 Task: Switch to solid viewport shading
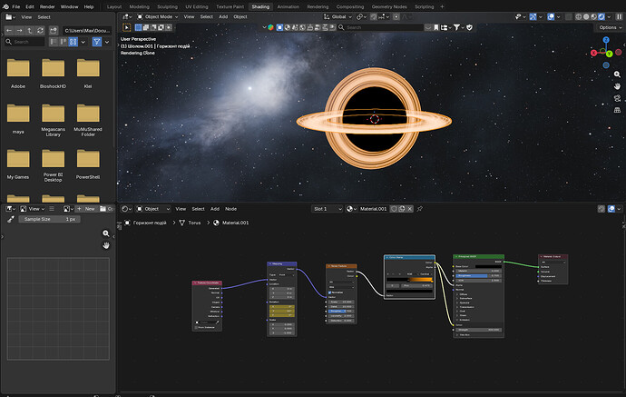coord(586,16)
